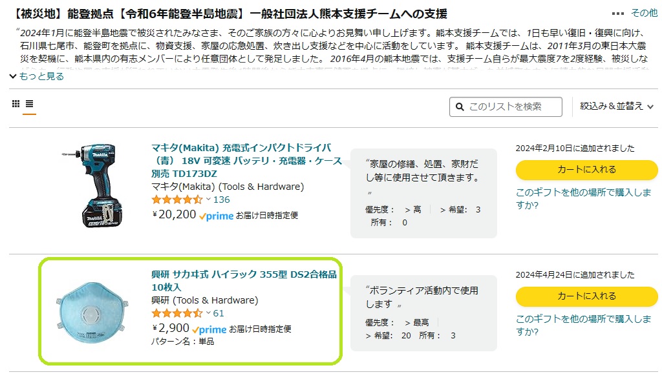Open the three-dots more options icon
This screenshot has height=381, width=662.
(617, 14)
